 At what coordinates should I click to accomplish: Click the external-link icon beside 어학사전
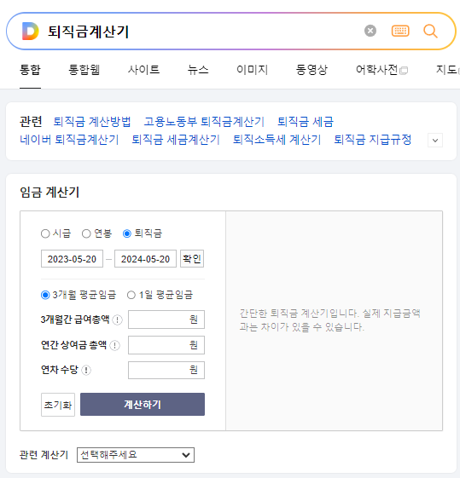click(404, 71)
